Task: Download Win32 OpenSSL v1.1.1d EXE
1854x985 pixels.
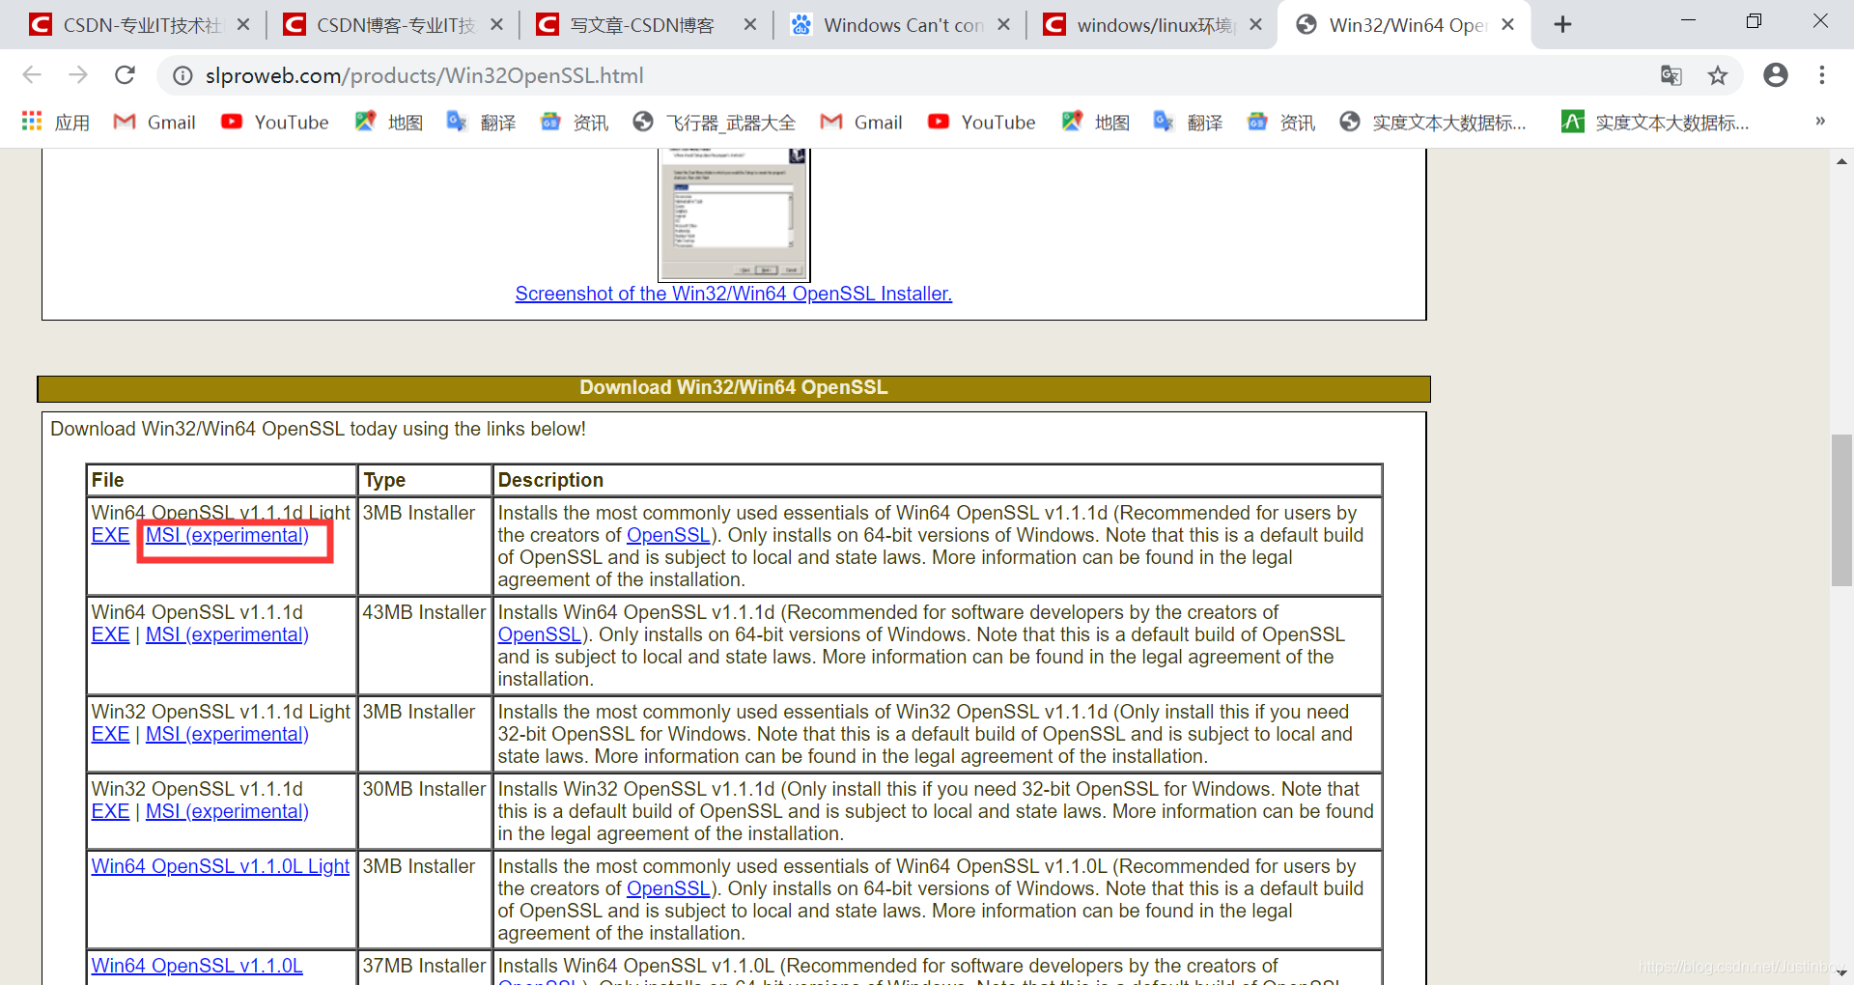Action: (110, 811)
